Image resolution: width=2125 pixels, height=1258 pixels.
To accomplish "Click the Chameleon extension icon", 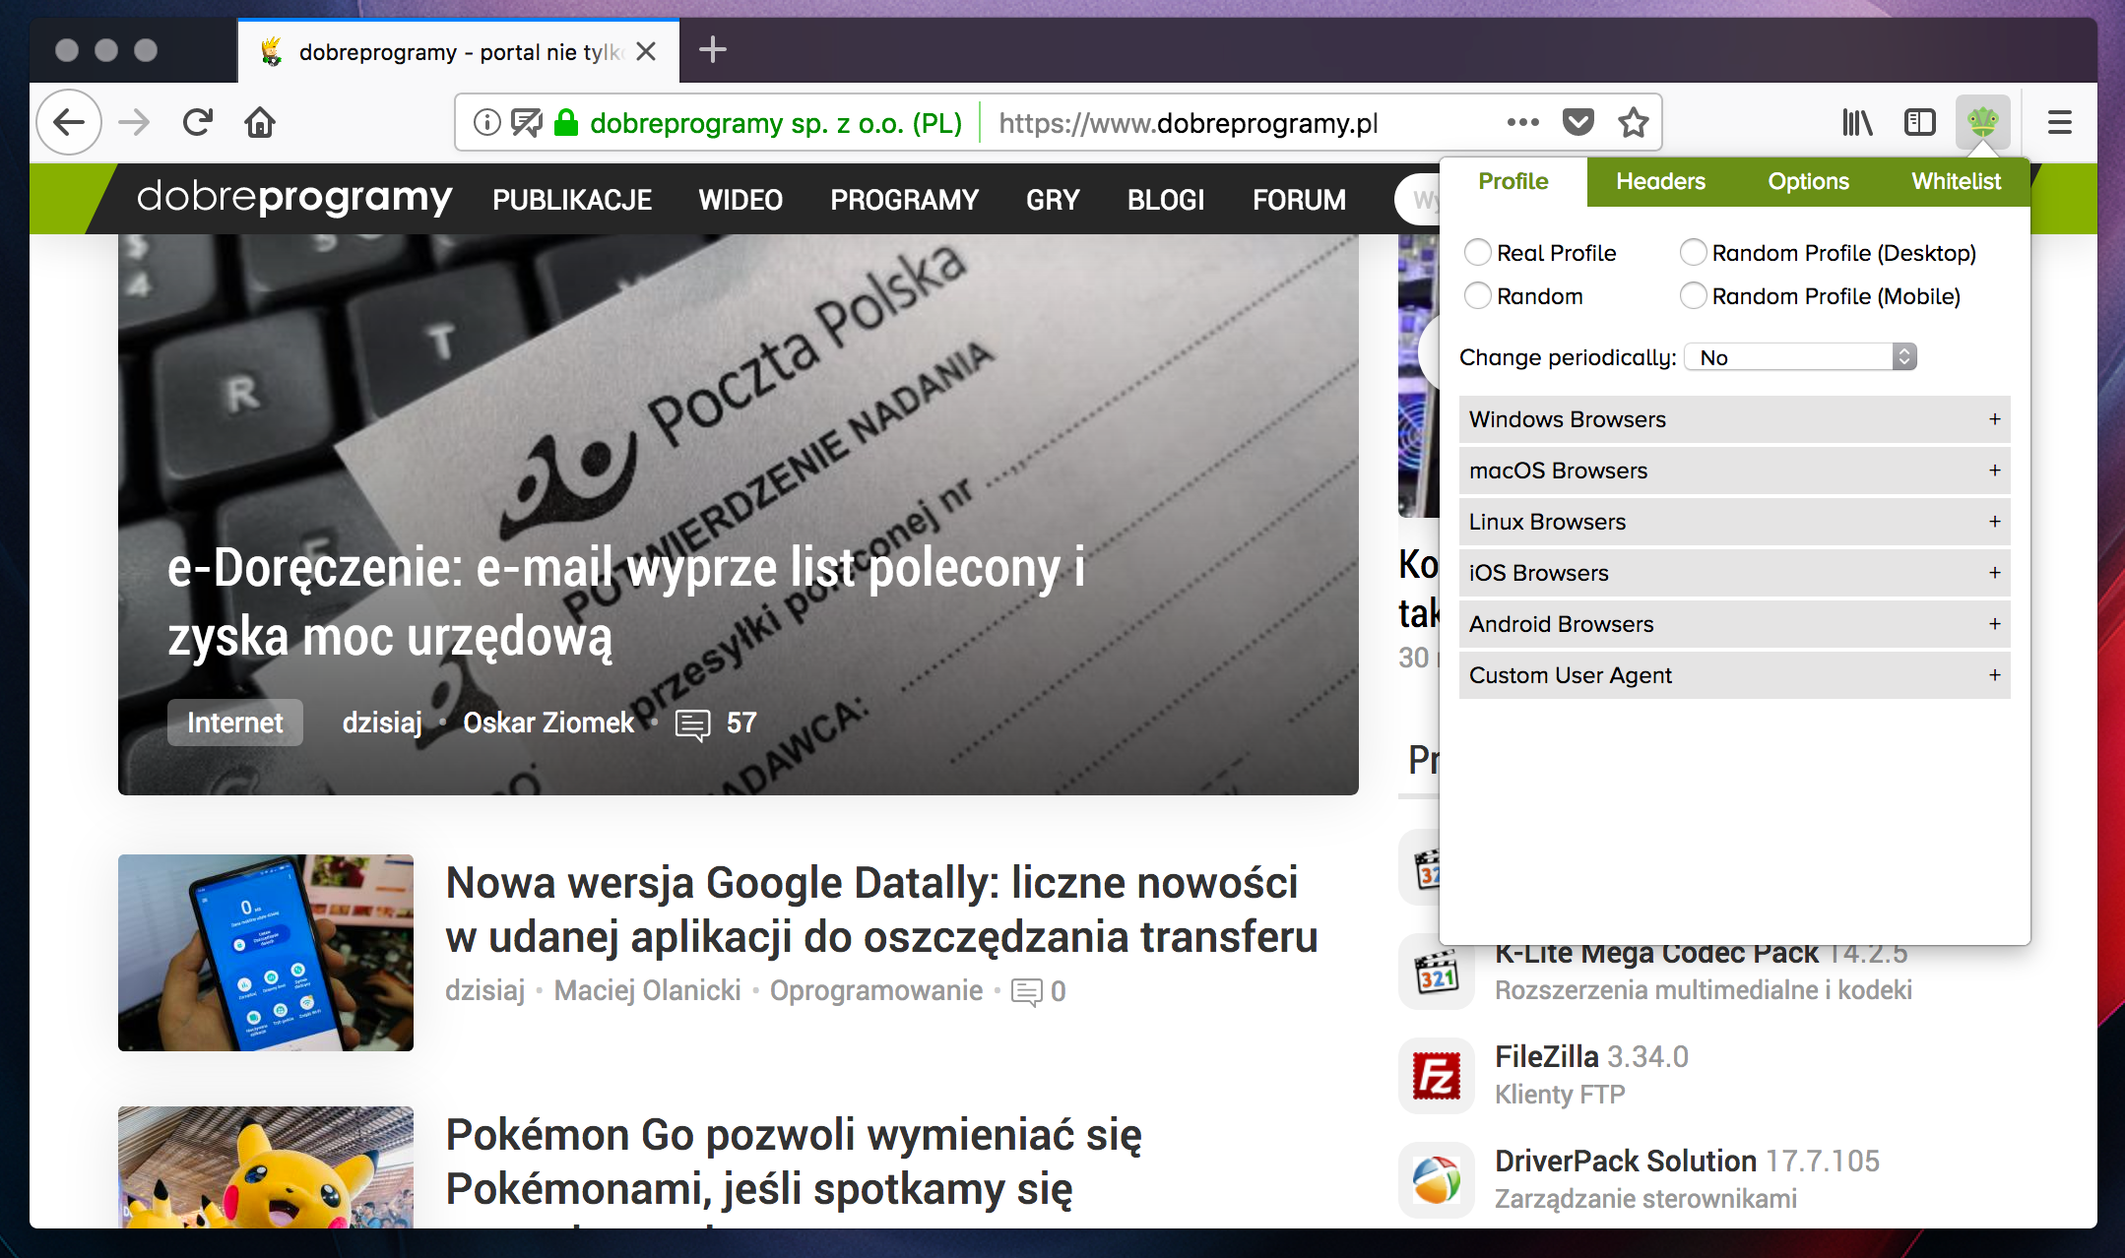I will (1982, 123).
